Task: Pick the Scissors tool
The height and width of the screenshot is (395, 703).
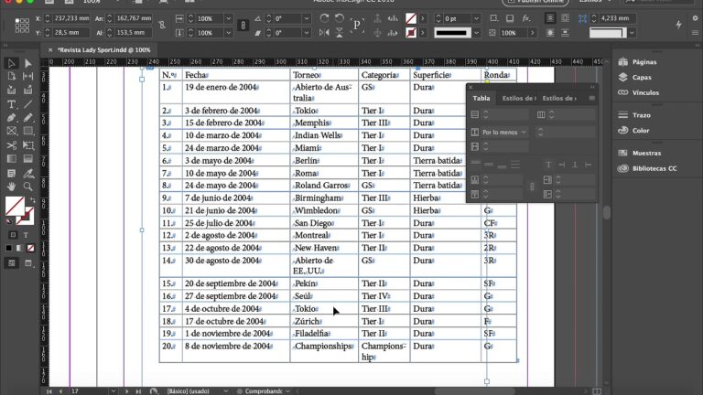Action: point(11,145)
